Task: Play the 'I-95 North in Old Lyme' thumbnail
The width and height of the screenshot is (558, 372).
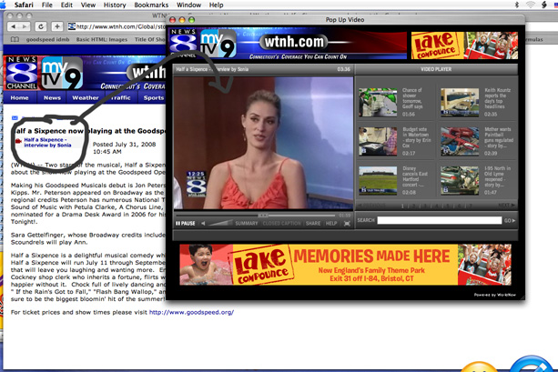Action: (x=460, y=179)
